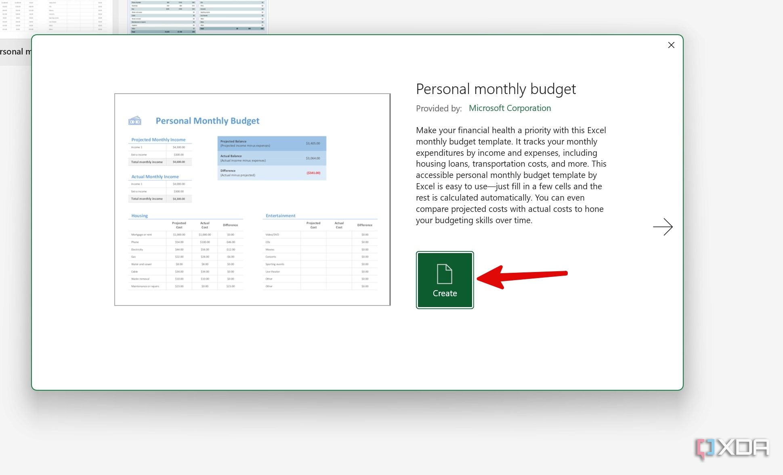The height and width of the screenshot is (475, 783).
Task: Click the Housing section header in the preview
Action: pos(139,216)
